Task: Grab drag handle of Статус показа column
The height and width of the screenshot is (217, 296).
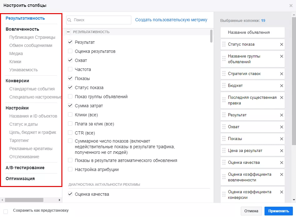Action: click(224, 44)
